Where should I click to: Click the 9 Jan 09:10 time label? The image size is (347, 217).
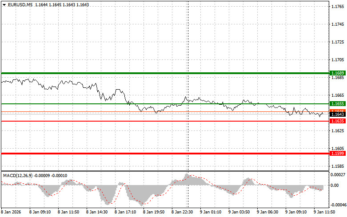[296, 212]
